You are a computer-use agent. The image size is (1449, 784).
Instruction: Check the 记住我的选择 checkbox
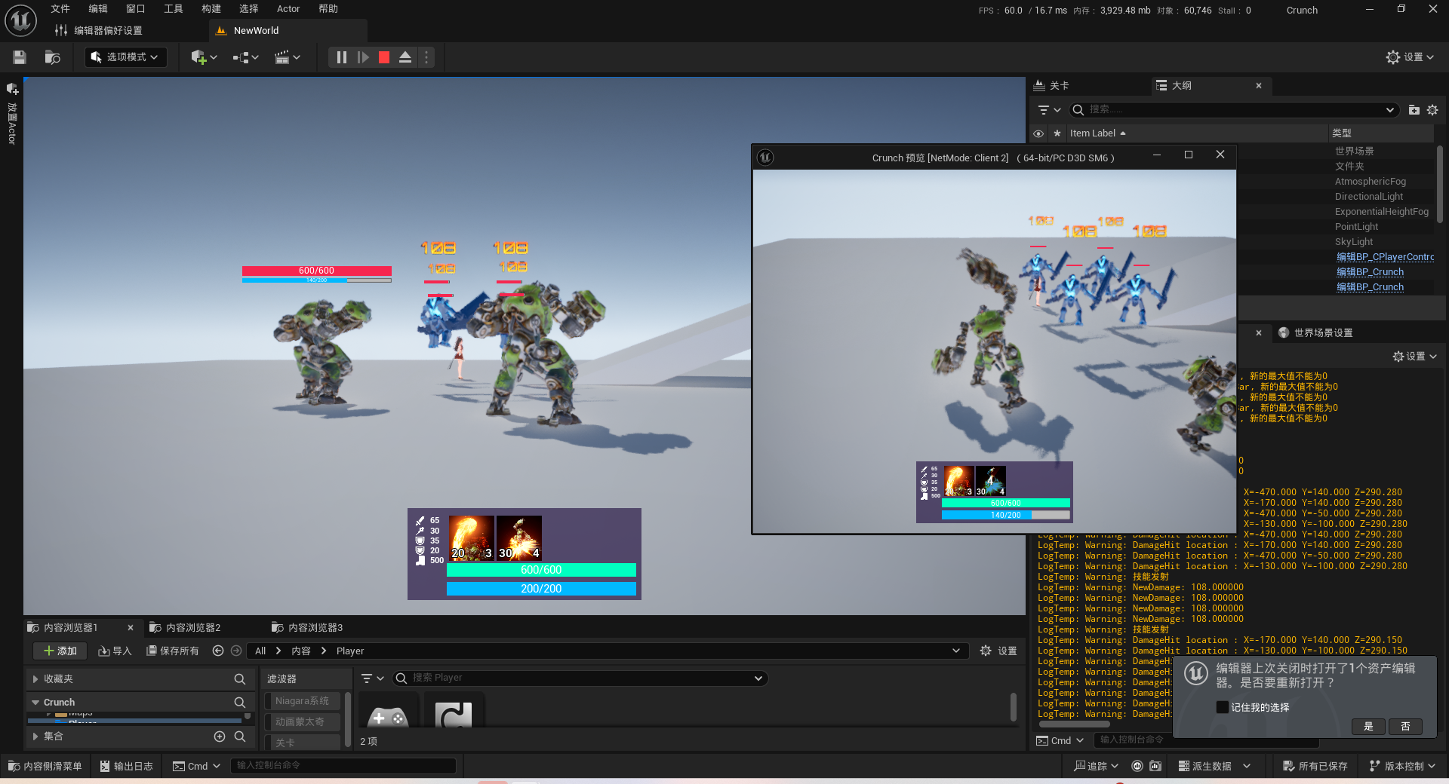point(1222,707)
